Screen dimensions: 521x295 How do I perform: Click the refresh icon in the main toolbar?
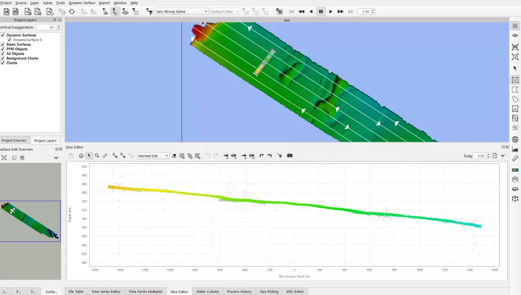tap(72, 11)
